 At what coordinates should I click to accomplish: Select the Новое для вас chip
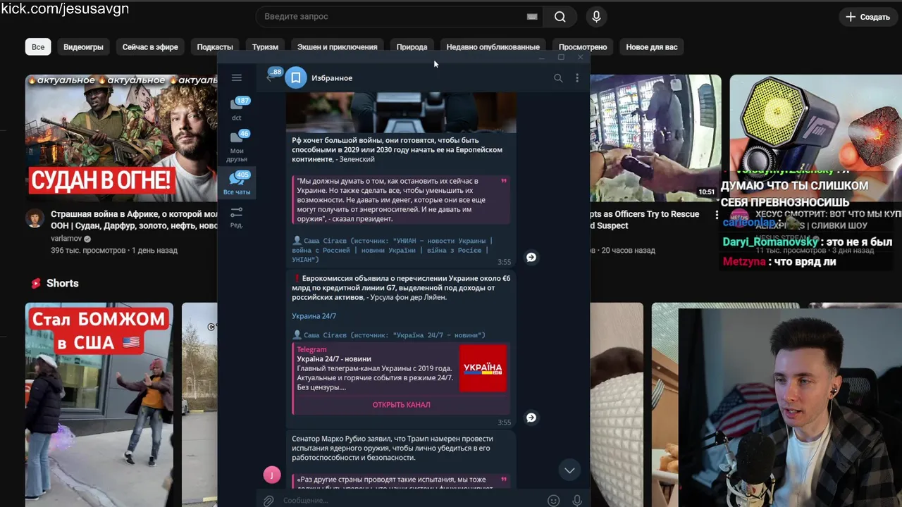[652, 46]
